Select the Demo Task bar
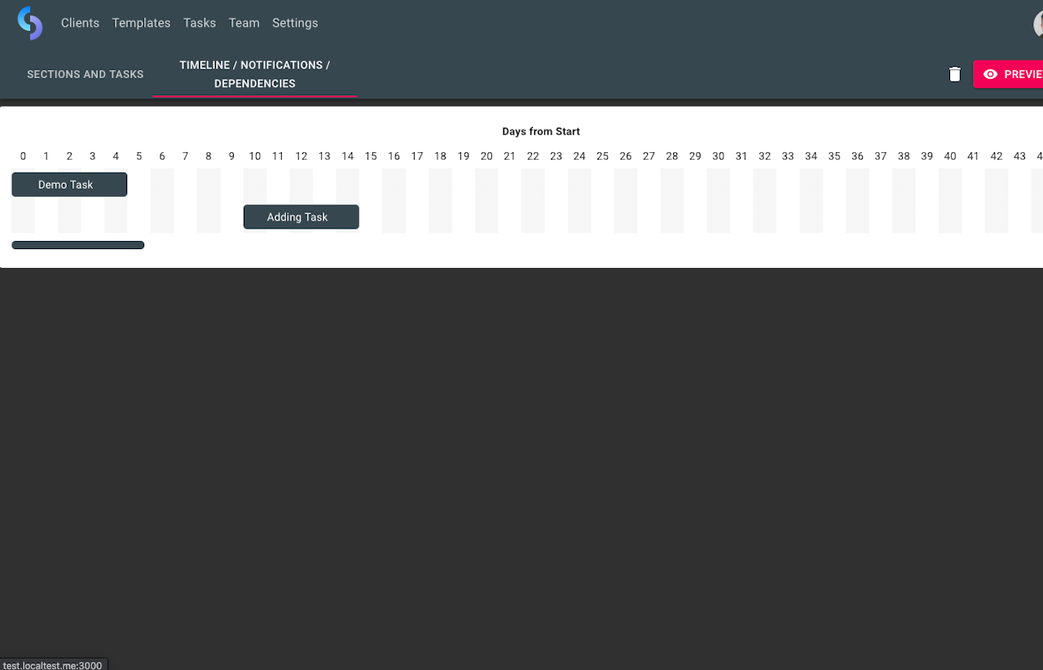The height and width of the screenshot is (670, 1043). click(69, 185)
